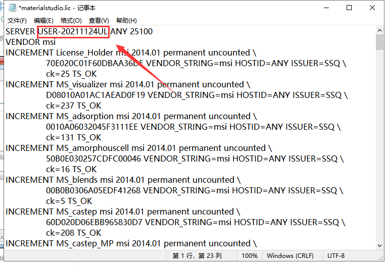Image resolution: width=388 pixels, height=265 pixels.
Task: Maximize the Notepad window
Action: coord(349,8)
